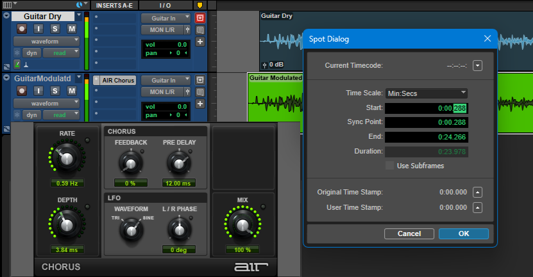Open Guitar Dry automation mode read selector

pyautogui.click(x=61, y=53)
